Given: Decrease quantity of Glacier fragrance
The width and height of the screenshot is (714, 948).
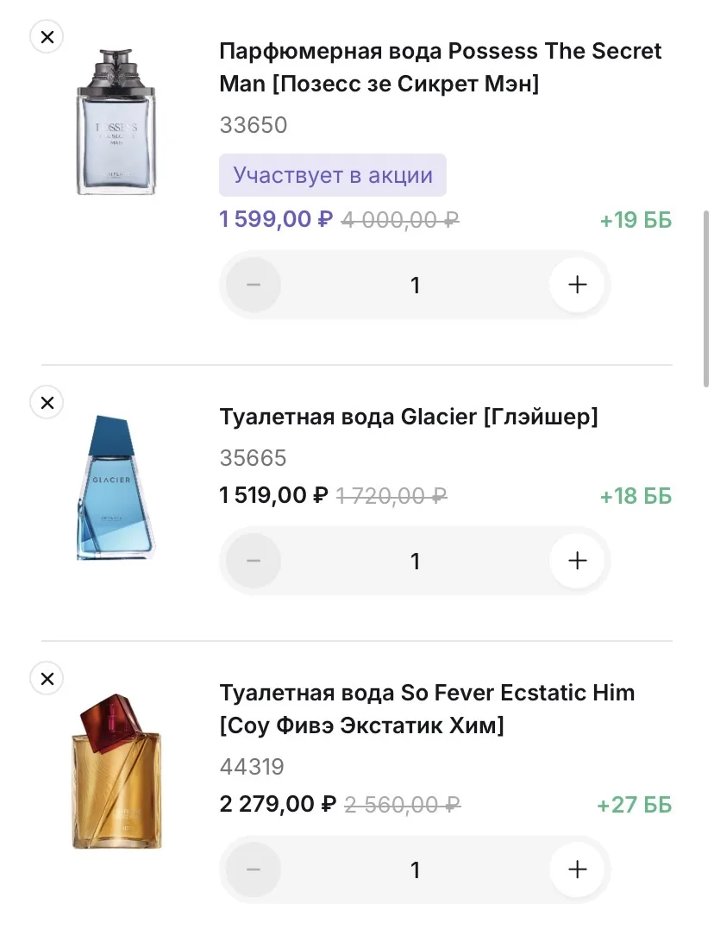Looking at the screenshot, I should tap(254, 561).
